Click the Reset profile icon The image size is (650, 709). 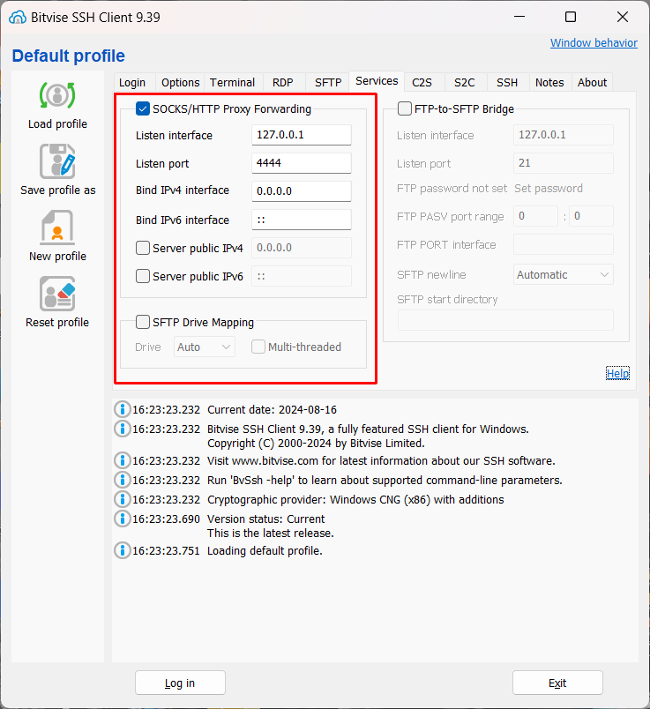[57, 294]
